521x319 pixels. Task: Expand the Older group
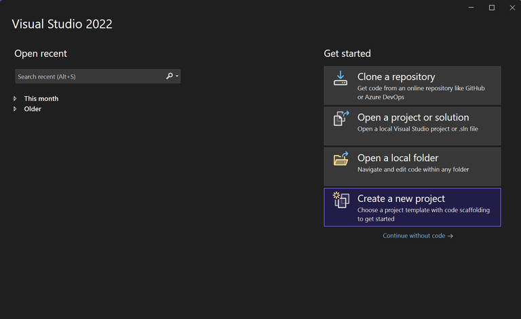coord(15,109)
